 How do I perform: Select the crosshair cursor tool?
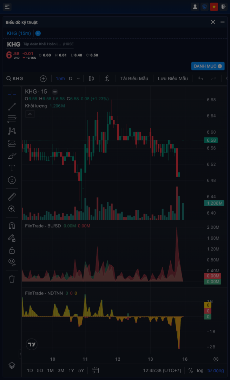click(12, 95)
